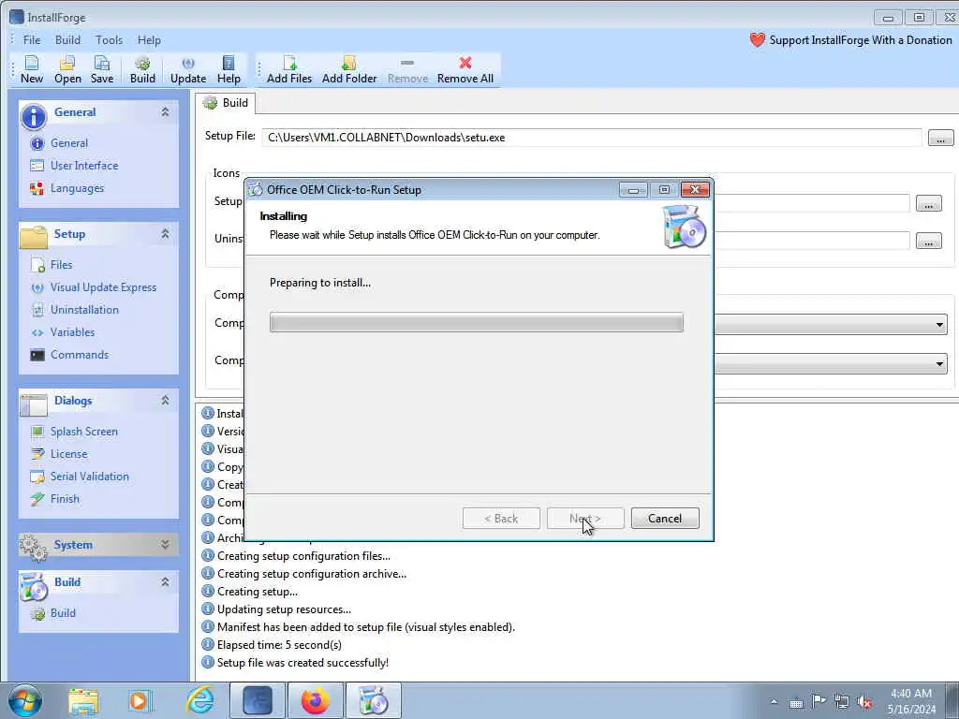The image size is (959, 719).
Task: Click the Add Files toolbar icon
Action: 289,69
